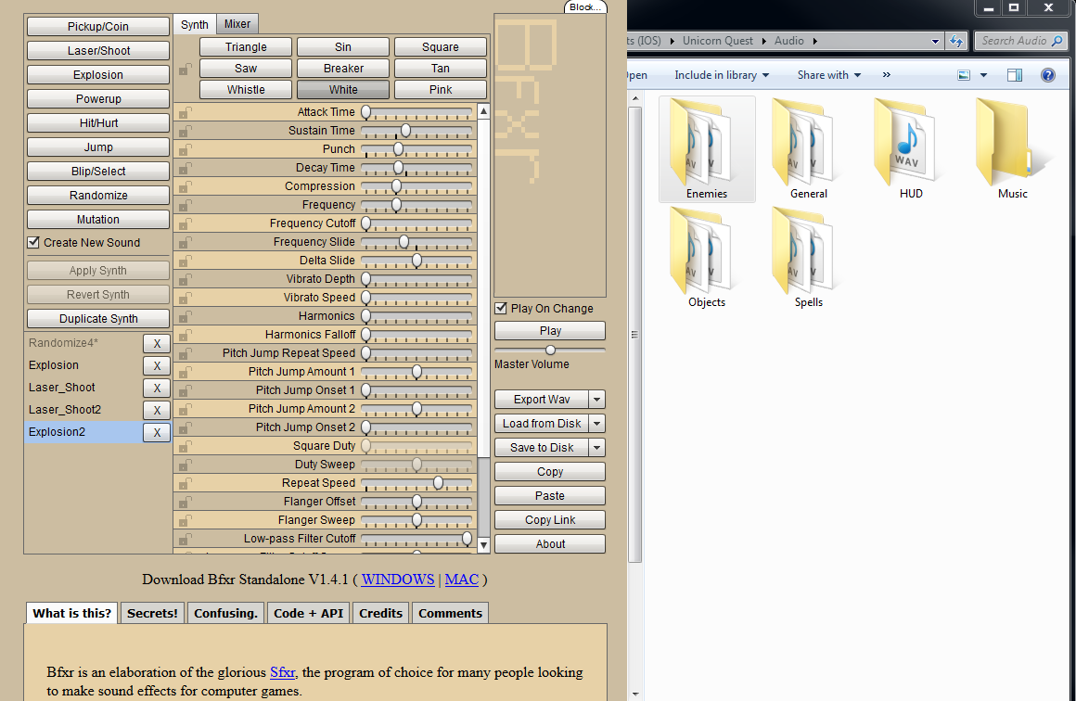Open the Include in library dropdown

click(x=722, y=75)
